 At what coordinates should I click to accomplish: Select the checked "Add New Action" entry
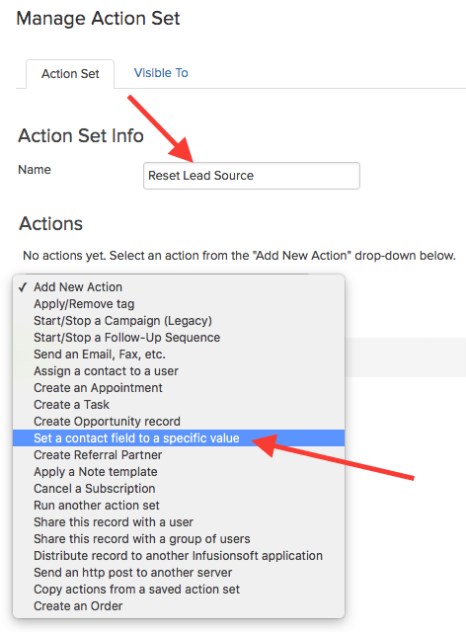coord(179,287)
